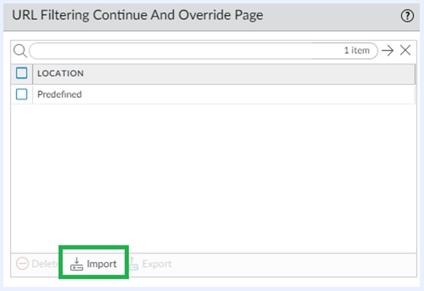Click the red Delete minus circle icon

click(22, 264)
